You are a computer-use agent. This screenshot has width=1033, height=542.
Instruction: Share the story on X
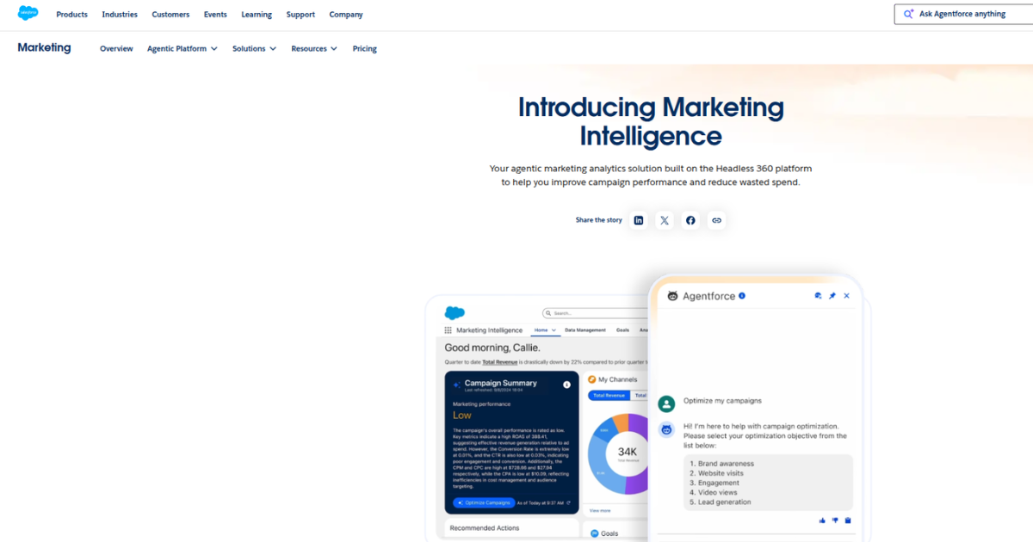click(x=665, y=220)
